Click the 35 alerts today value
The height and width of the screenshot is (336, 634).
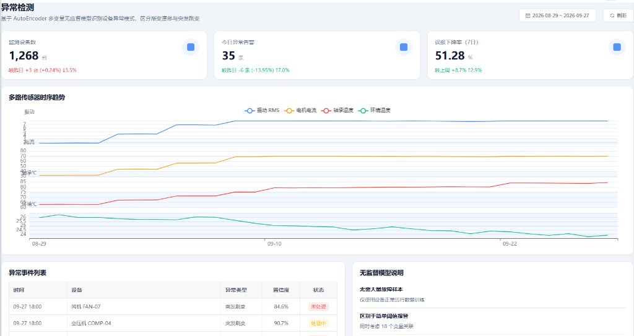[228, 56]
